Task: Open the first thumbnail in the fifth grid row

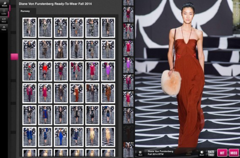Action: point(30,115)
